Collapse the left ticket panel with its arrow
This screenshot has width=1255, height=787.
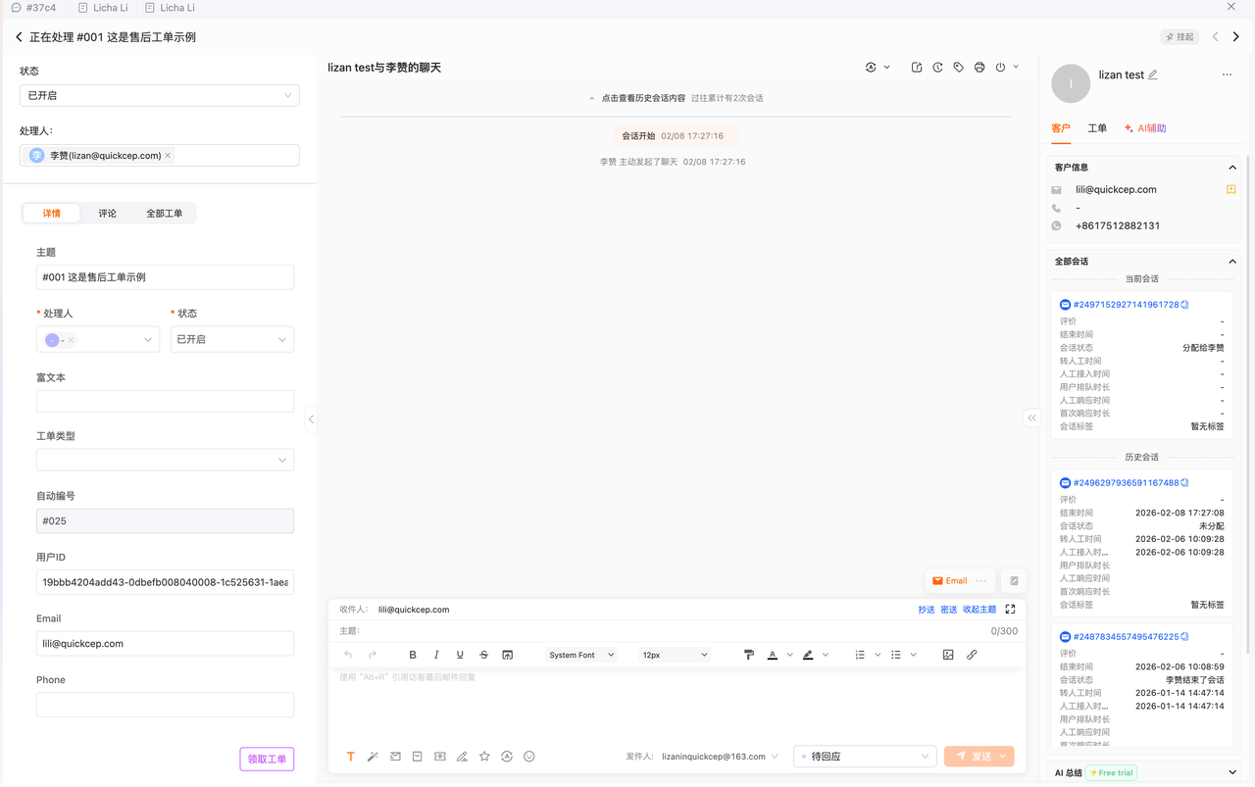tap(311, 418)
